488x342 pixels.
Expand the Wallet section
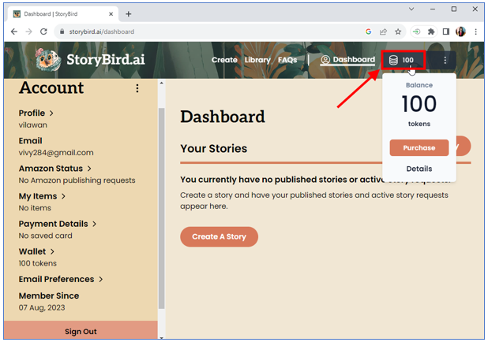tap(36, 251)
